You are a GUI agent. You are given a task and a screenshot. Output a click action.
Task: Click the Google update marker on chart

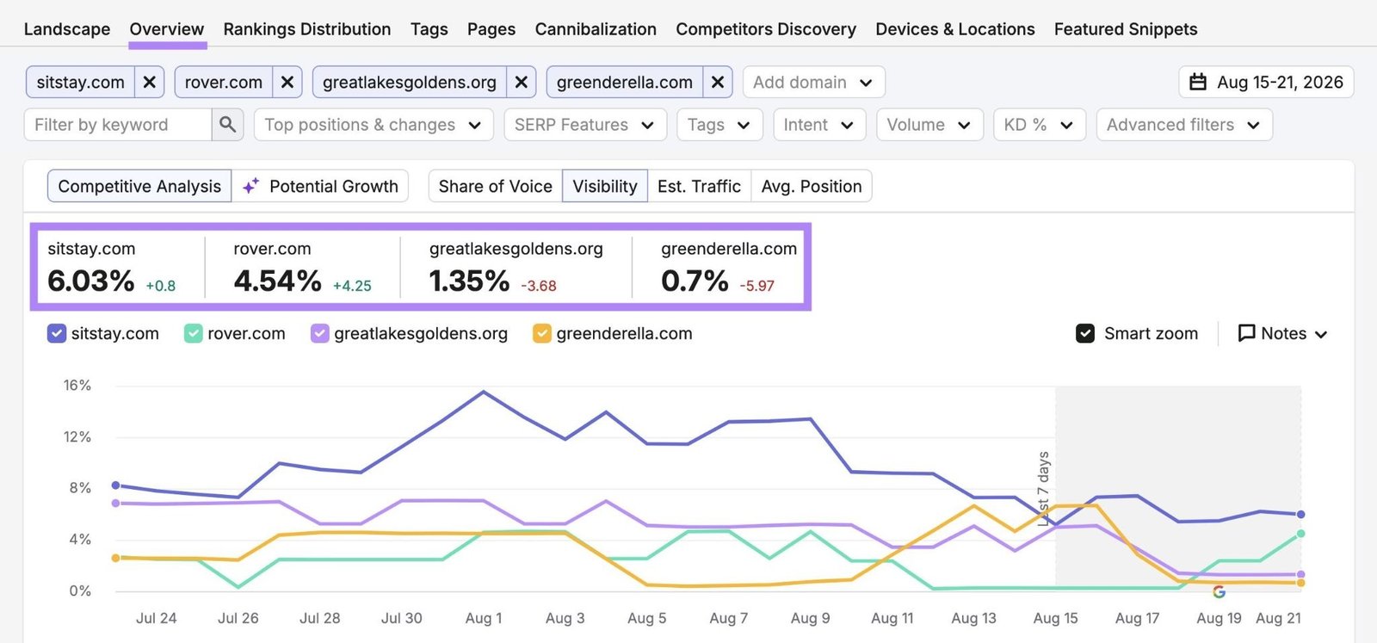click(x=1219, y=592)
